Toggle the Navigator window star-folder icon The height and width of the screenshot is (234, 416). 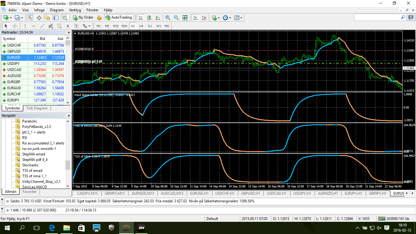click(x=48, y=18)
